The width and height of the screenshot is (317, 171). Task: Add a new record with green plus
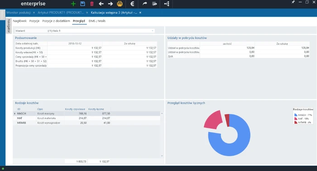[73, 4]
